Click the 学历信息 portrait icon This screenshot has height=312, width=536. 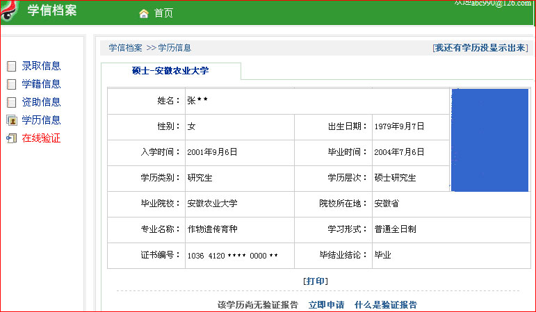pos(12,120)
